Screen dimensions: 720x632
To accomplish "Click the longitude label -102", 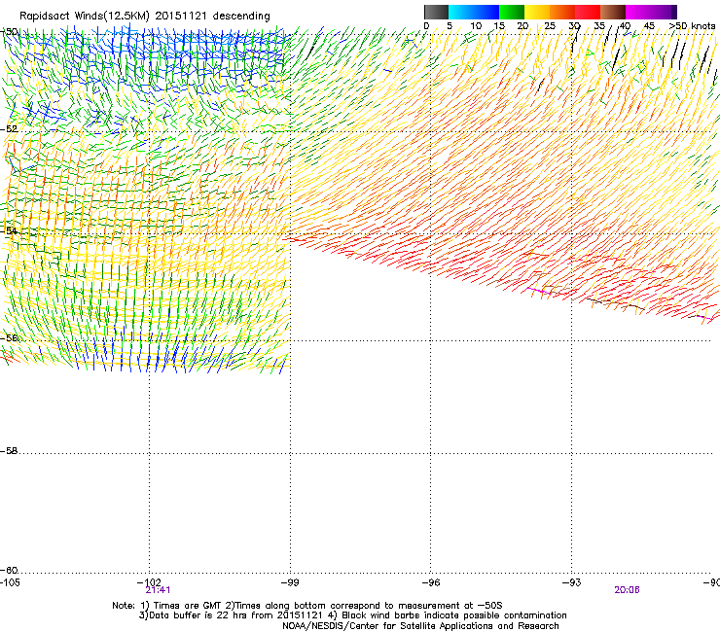I will [149, 582].
